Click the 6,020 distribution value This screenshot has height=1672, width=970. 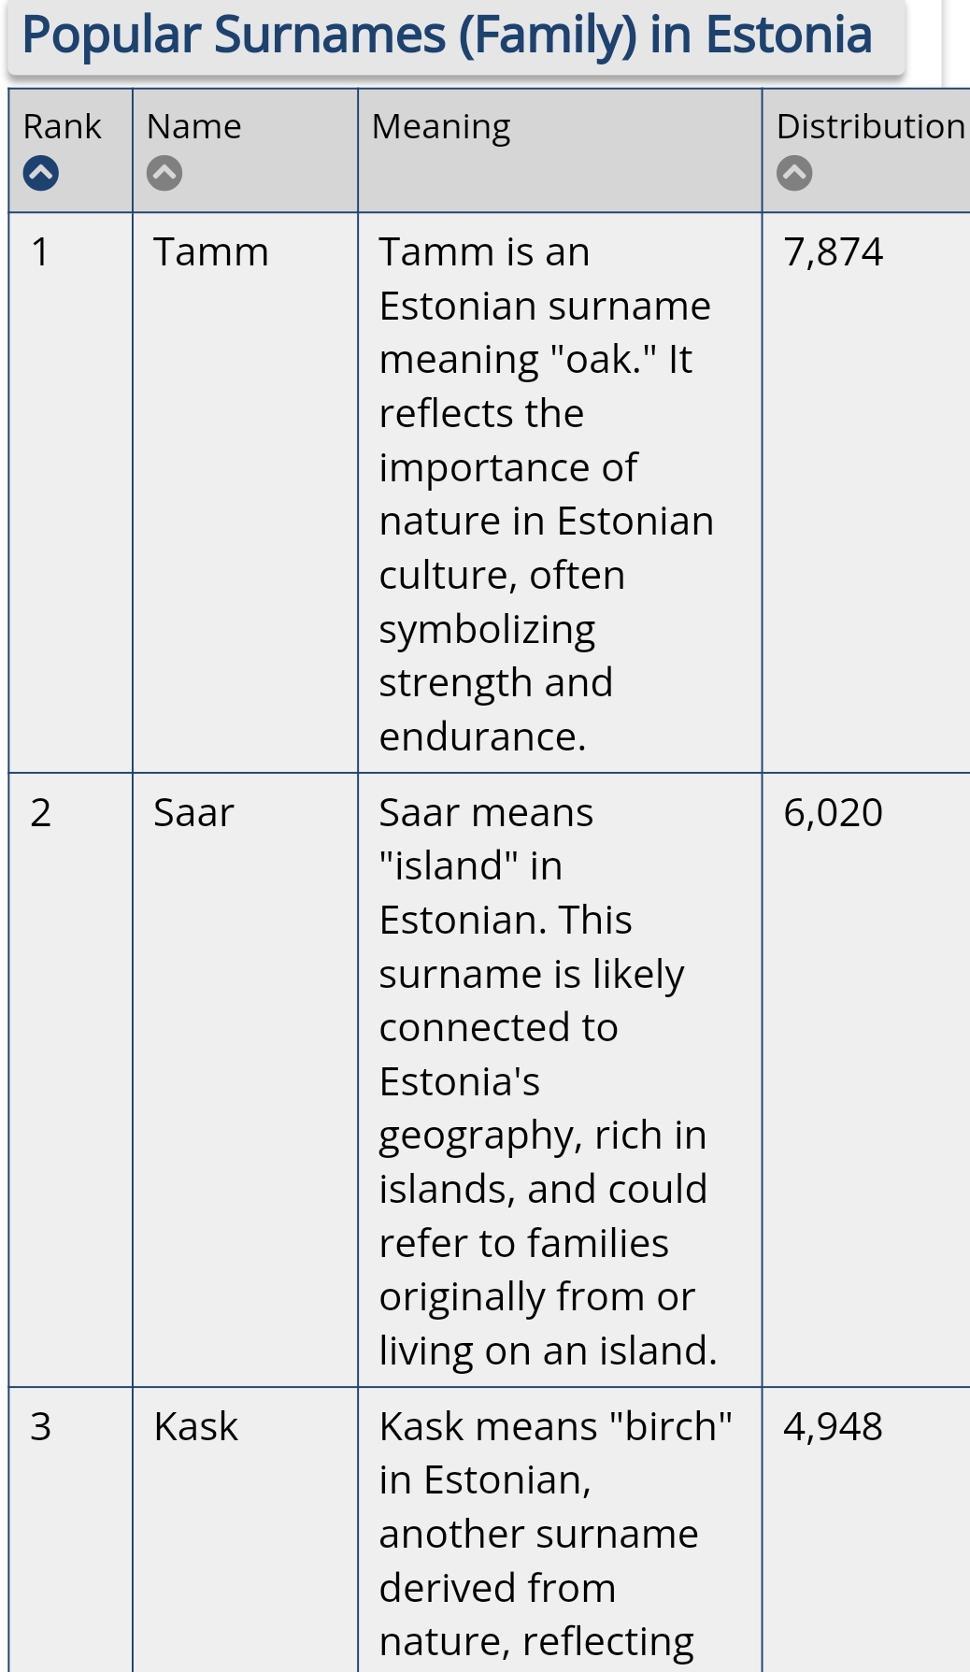[x=833, y=813]
